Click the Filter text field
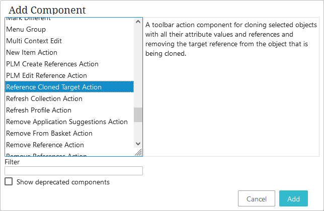 point(73,171)
